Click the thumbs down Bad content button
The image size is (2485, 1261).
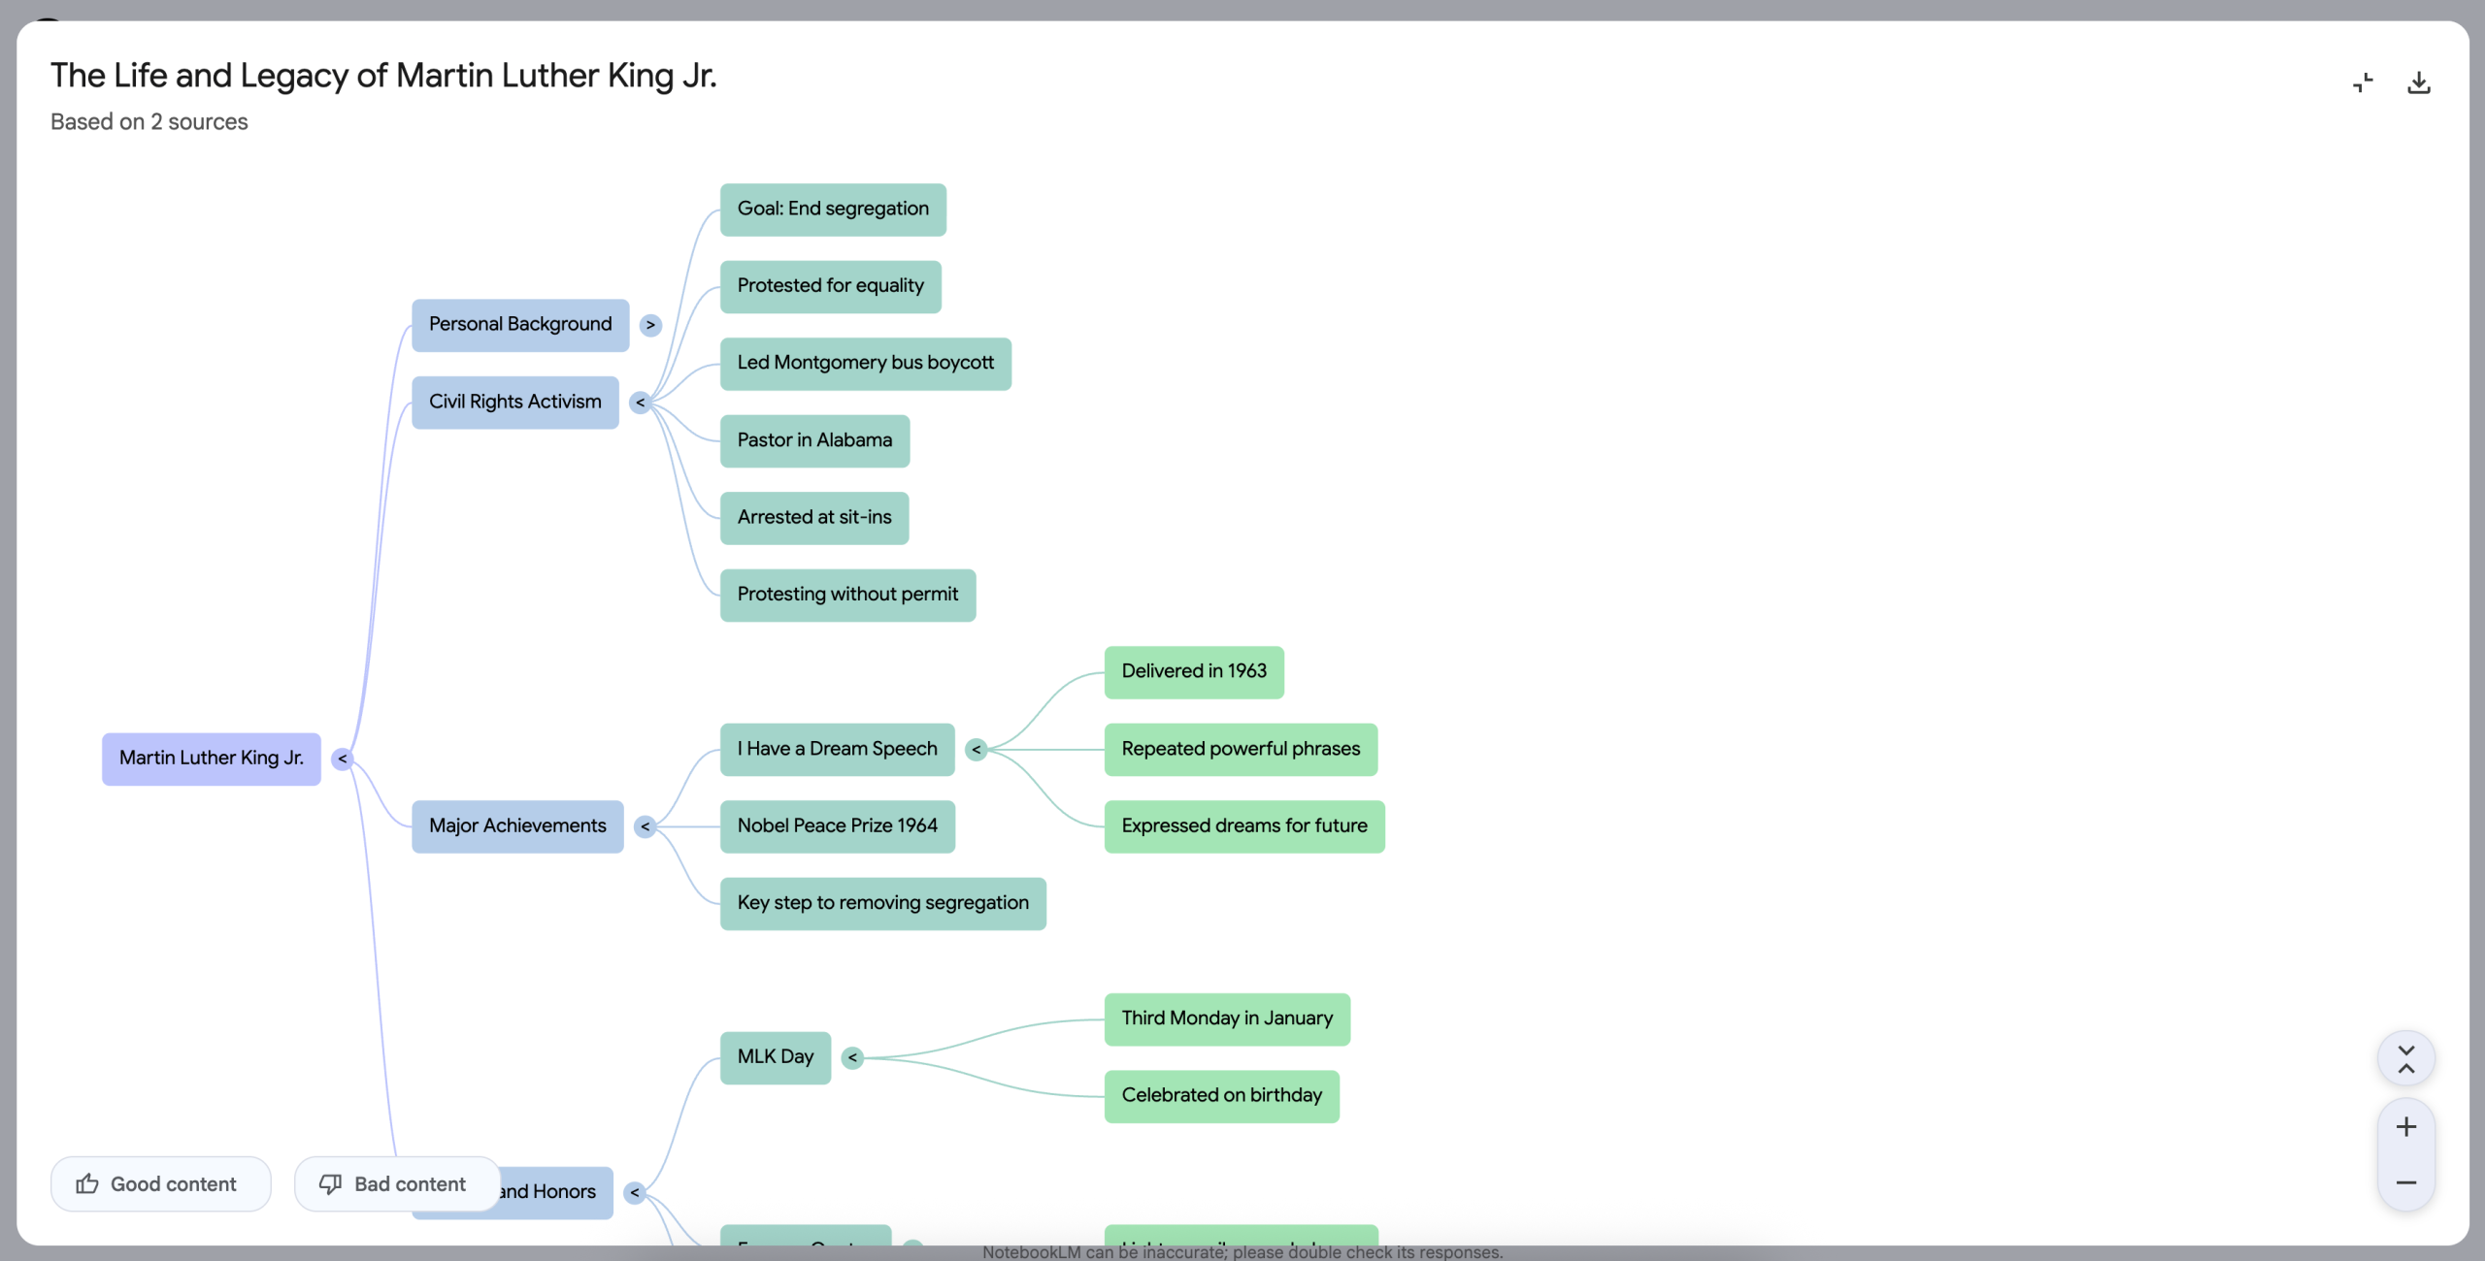point(396,1183)
